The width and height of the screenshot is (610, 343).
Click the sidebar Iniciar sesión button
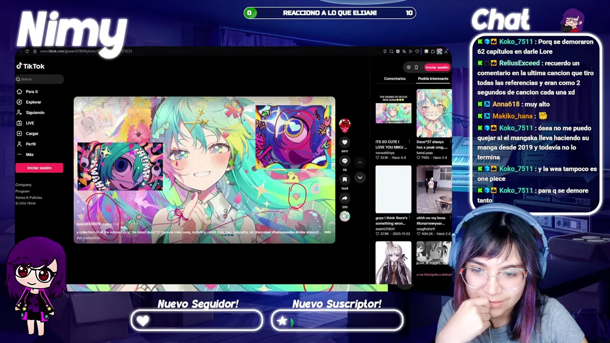39,168
